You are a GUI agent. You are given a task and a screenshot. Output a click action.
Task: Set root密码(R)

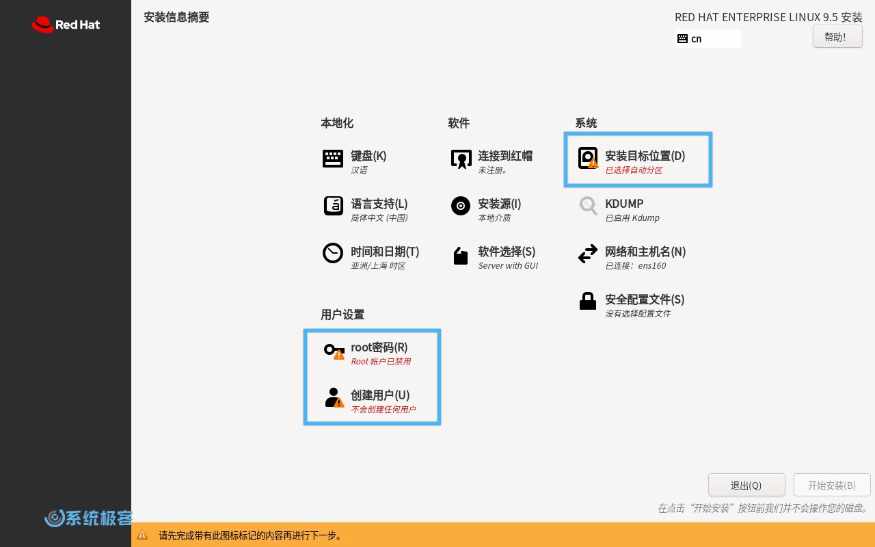pos(379,347)
